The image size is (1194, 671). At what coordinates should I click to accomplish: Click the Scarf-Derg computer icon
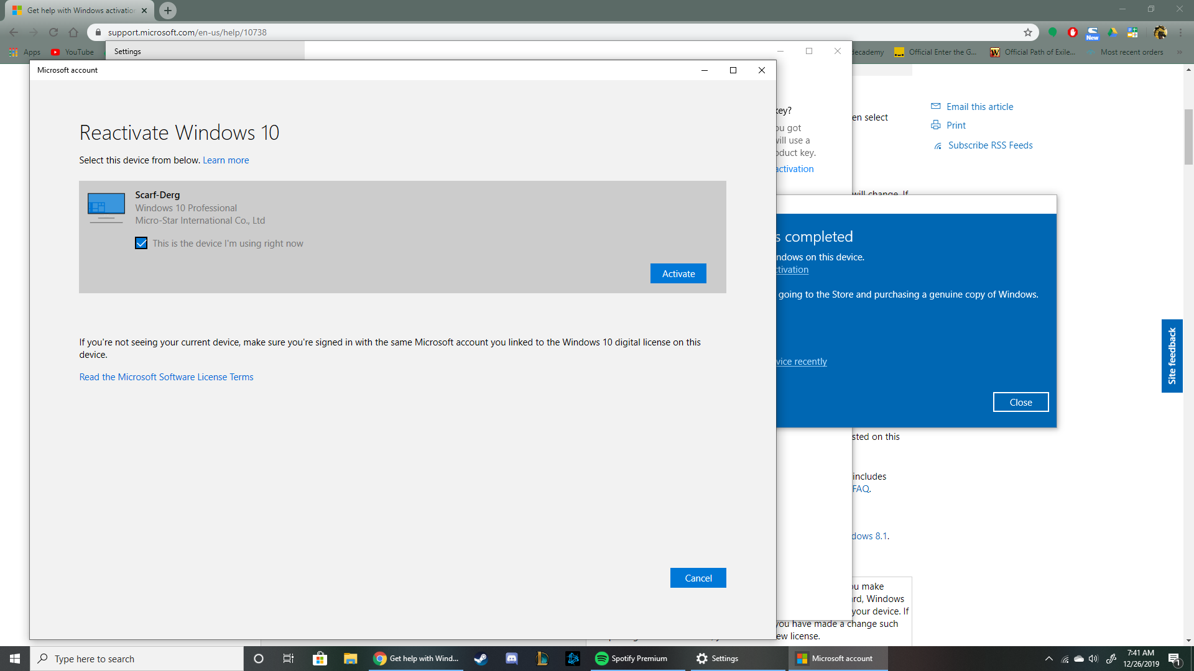pos(106,208)
